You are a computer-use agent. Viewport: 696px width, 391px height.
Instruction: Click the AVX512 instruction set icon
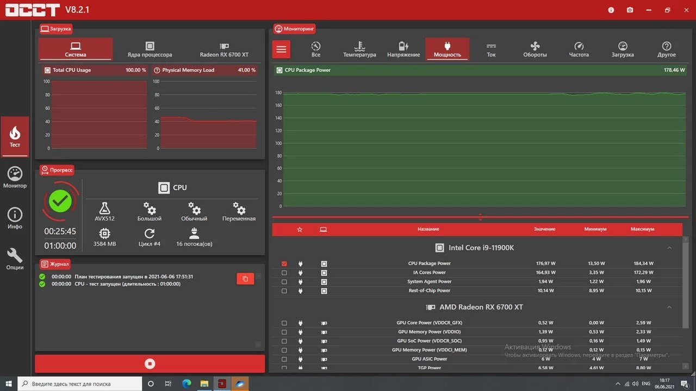click(x=104, y=209)
